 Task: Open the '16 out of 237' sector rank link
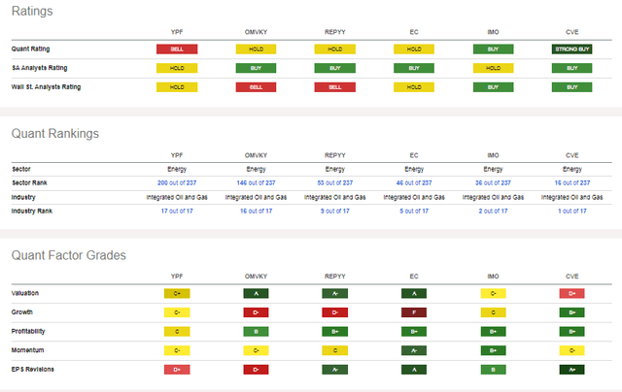(572, 183)
